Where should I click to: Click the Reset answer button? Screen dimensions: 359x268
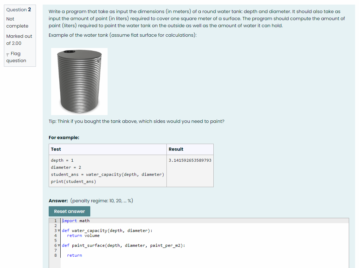pyautogui.click(x=69, y=211)
